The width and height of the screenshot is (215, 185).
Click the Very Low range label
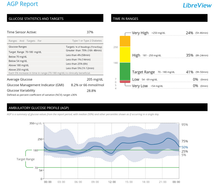[x=140, y=86]
